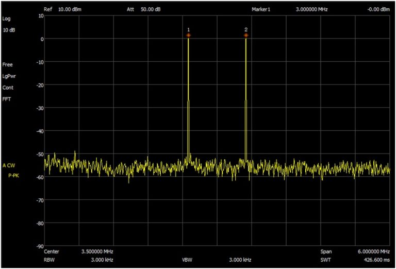Click the A CW trace indicator
Viewport: 396px width, 269px height.
(x=9, y=166)
